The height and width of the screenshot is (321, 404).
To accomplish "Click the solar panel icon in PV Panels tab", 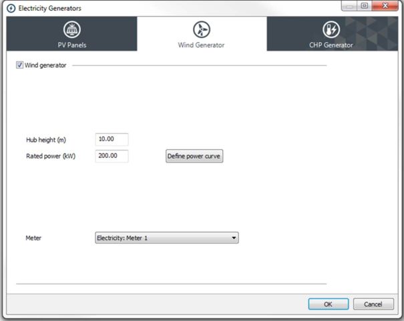I will (x=71, y=29).
